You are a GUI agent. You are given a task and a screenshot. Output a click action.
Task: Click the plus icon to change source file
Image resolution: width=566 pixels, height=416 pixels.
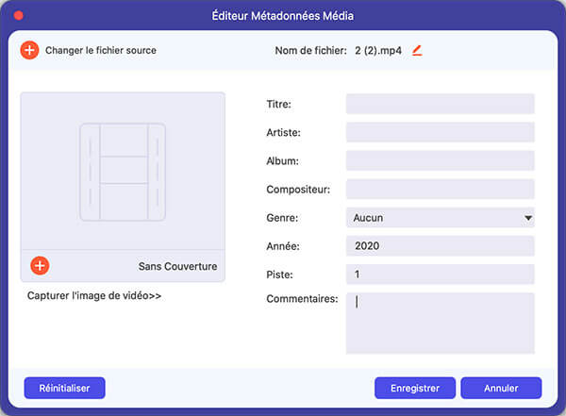click(x=30, y=50)
